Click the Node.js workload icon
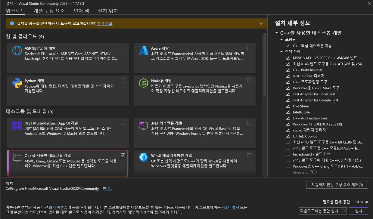Image resolution: width=373 pixels, height=219 pixels. click(x=144, y=83)
